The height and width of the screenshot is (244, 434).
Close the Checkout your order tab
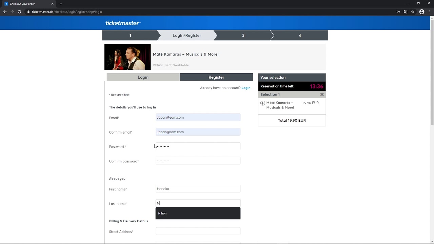tap(52, 4)
